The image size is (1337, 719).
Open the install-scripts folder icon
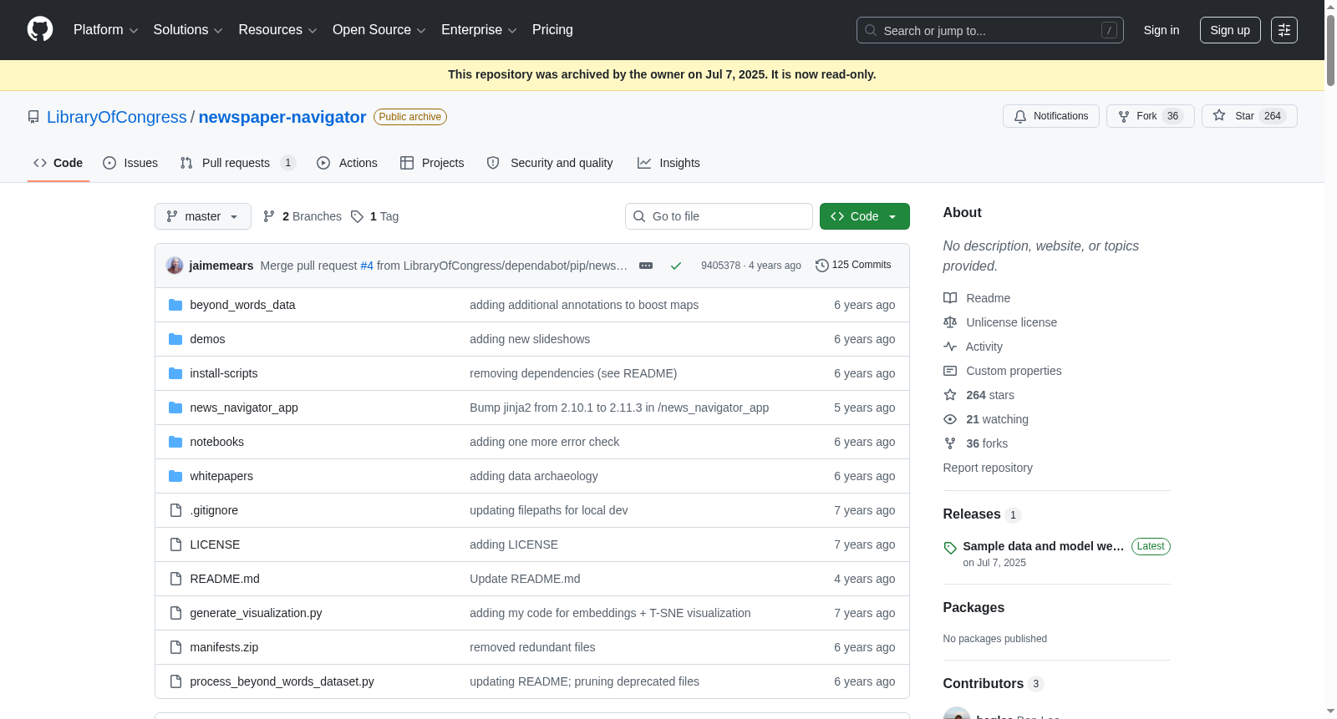[175, 373]
